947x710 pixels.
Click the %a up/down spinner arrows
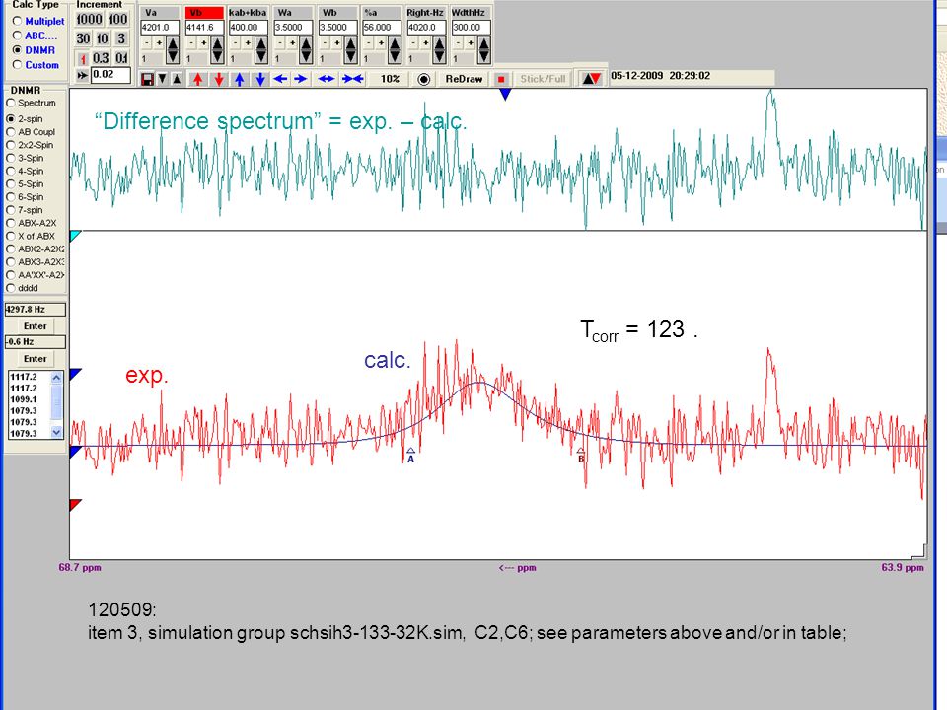click(x=395, y=50)
